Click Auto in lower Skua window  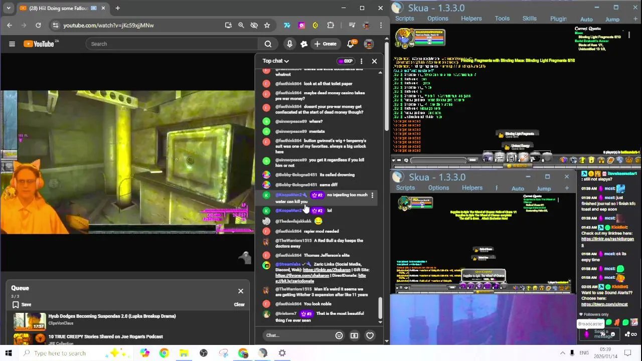518,189
